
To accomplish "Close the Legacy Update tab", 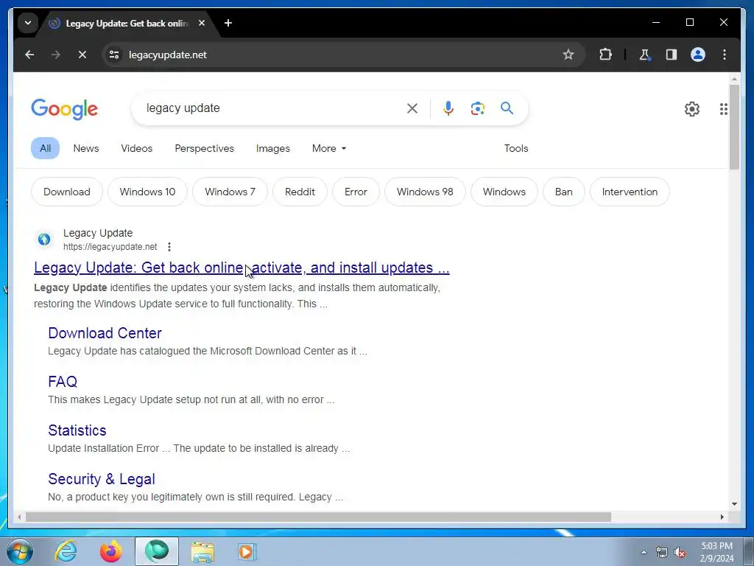I will click(x=202, y=23).
